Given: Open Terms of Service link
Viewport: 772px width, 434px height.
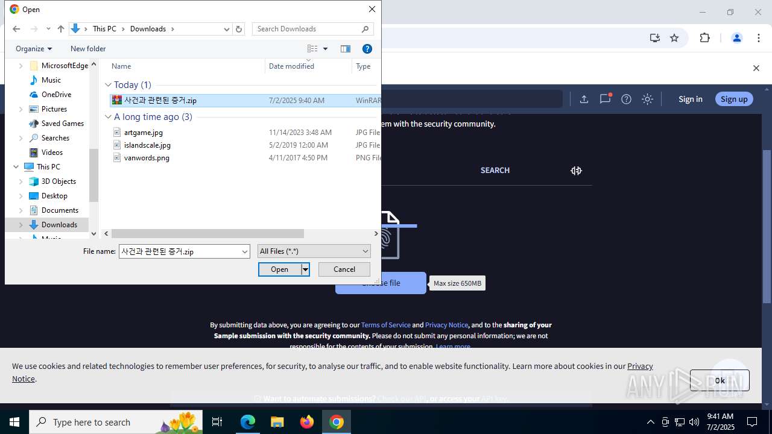Looking at the screenshot, I should coord(386,325).
